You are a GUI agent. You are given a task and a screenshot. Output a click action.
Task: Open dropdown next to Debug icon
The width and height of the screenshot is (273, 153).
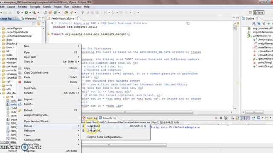(22, 12)
